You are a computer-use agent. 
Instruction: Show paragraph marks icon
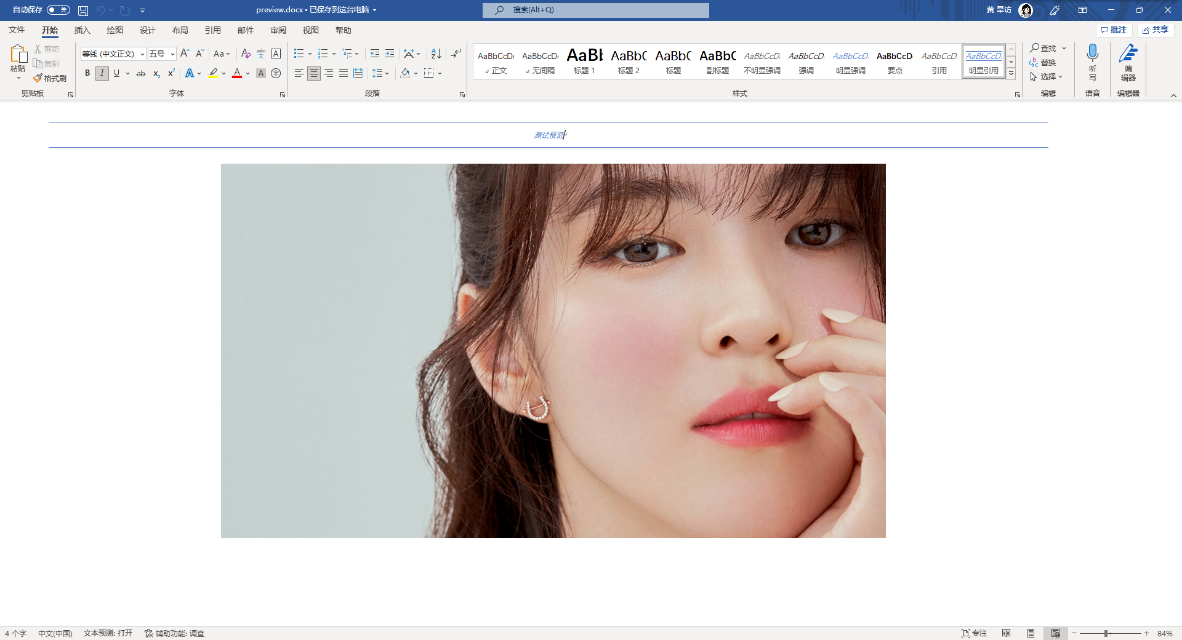tap(456, 54)
